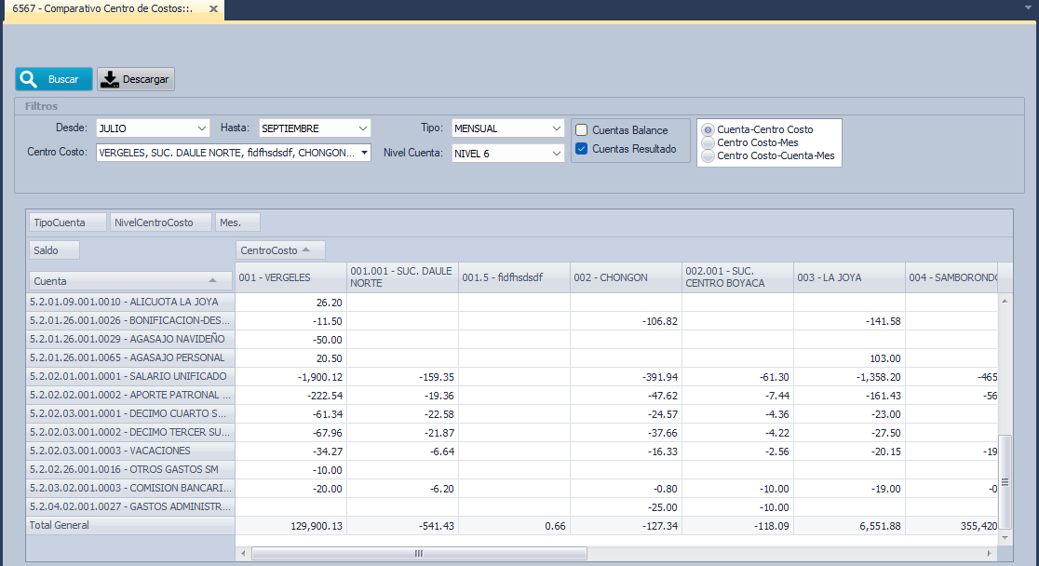This screenshot has width=1039, height=566.
Task: Click the sort arrow on CentroCosto field
Action: [x=306, y=249]
